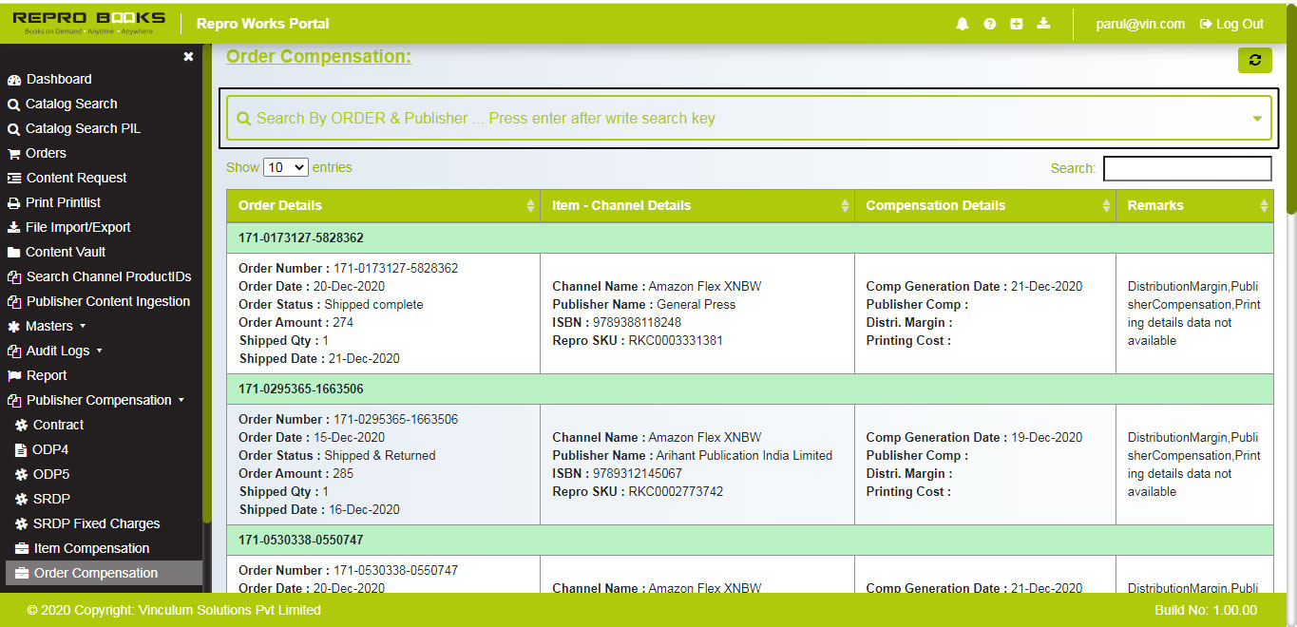
Task: Switch to the Item Compensation page
Action: pos(92,548)
